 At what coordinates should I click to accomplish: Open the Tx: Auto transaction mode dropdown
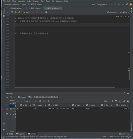click(x=27, y=12)
